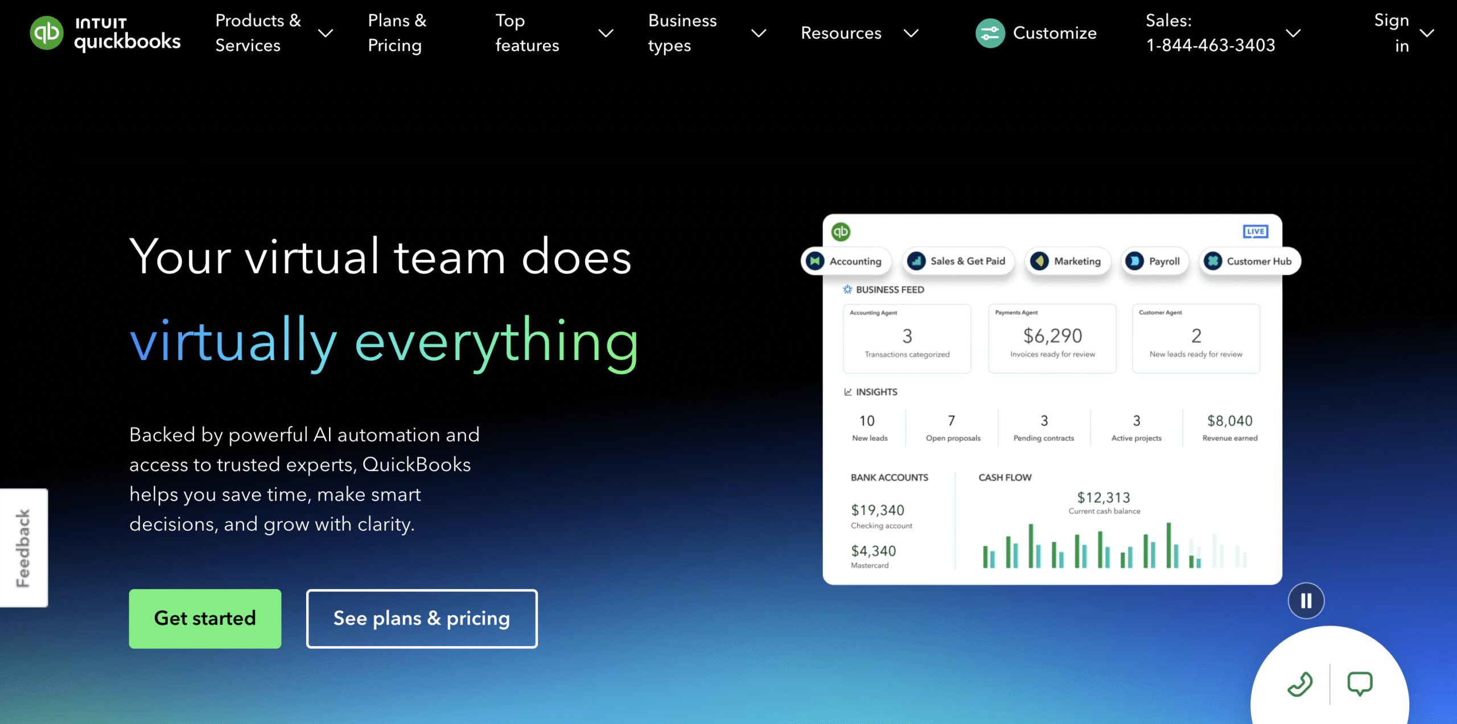Click "7" Open proposals value
This screenshot has height=724, width=1457.
tap(951, 421)
